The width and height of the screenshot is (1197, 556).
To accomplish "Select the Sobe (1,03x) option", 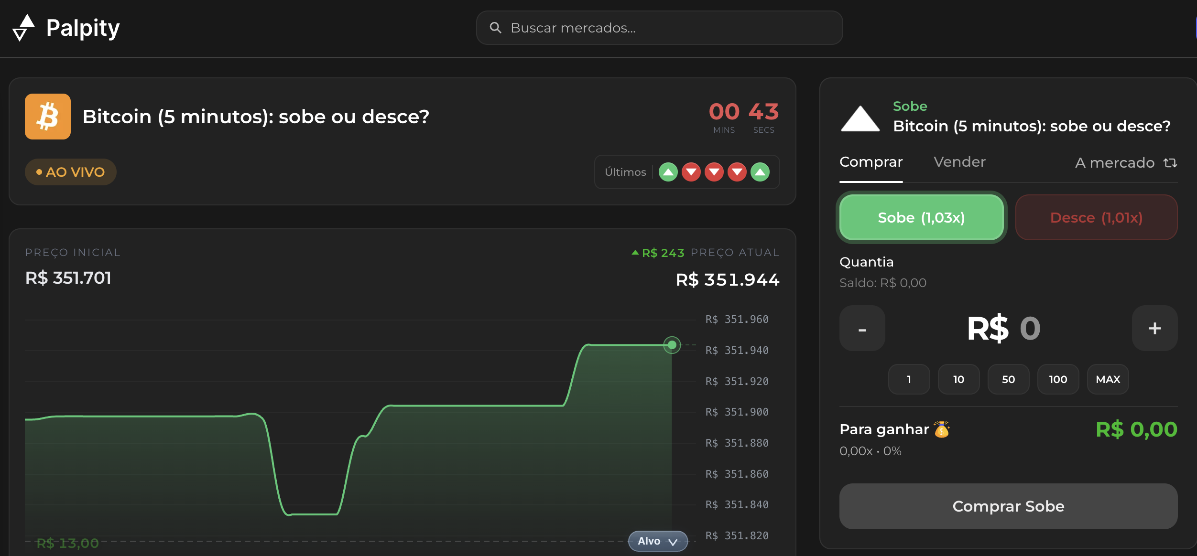I will [x=921, y=217].
